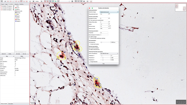Open the Preferences gear icon
The height and width of the screenshot is (105, 187).
[x=88, y=1]
